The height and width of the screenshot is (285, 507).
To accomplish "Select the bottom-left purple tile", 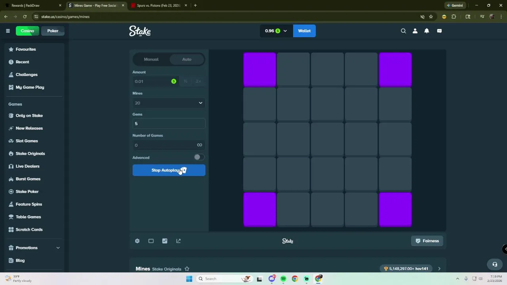I will (x=259, y=209).
